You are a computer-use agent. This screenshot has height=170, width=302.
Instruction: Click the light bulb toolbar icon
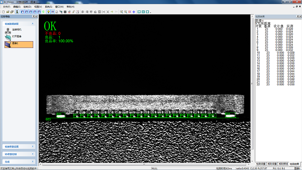click(x=48, y=12)
